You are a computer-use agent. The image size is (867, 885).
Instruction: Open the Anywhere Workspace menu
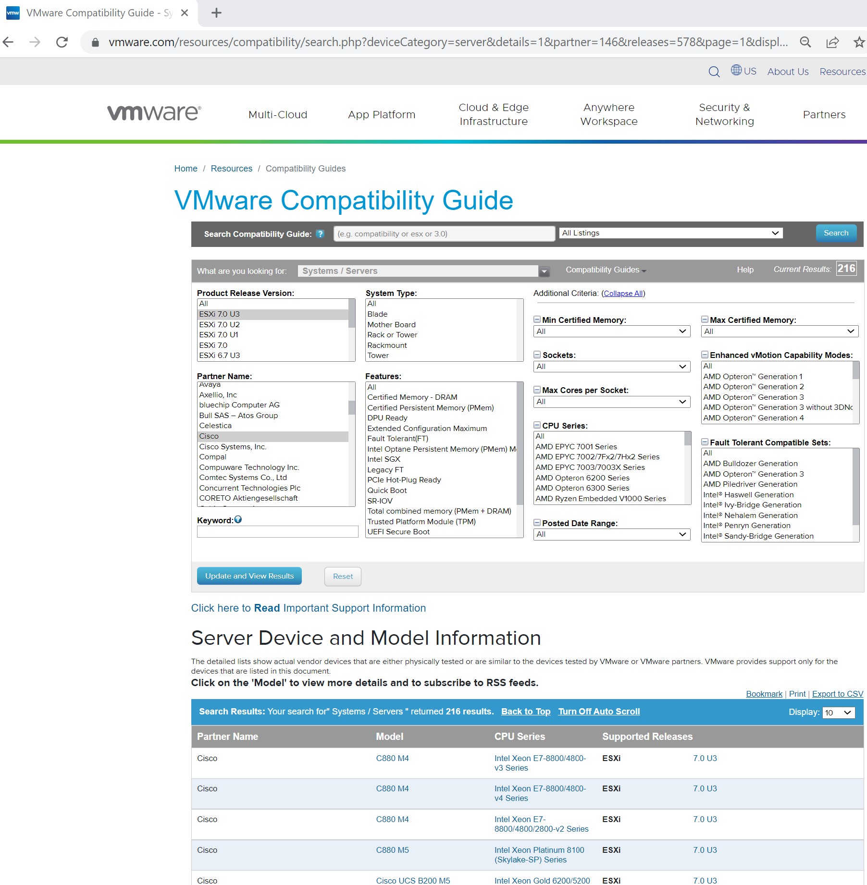tap(609, 114)
